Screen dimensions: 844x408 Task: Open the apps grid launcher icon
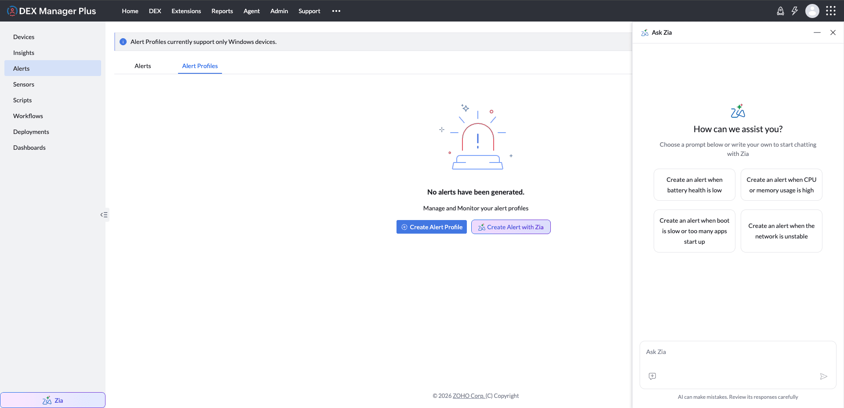(x=831, y=11)
